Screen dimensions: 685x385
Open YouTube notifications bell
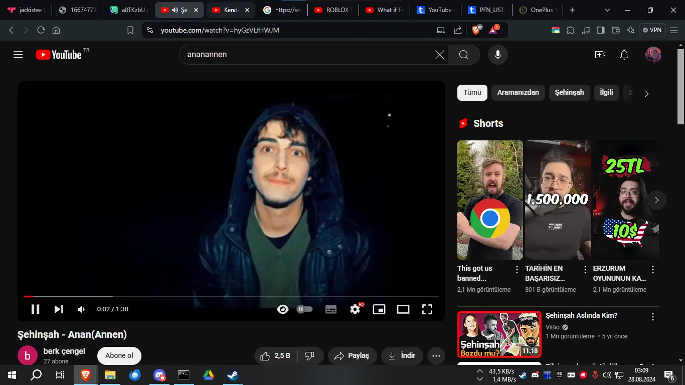tap(624, 55)
